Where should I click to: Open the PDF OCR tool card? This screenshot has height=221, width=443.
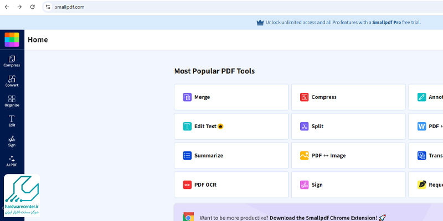(231, 185)
